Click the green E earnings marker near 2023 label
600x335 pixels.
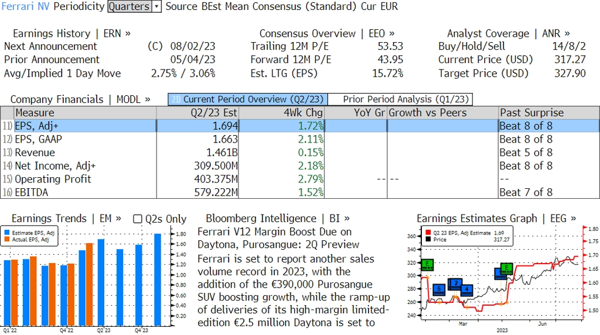(507, 268)
